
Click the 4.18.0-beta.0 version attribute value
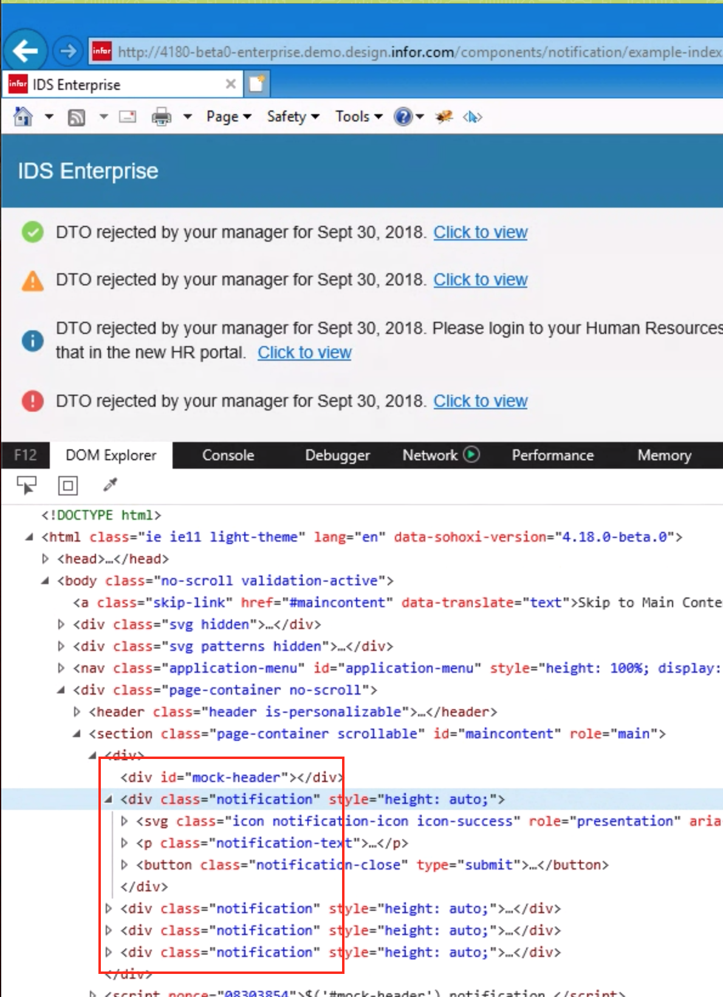tap(615, 537)
